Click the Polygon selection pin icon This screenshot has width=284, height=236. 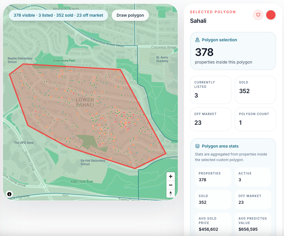pyautogui.click(x=197, y=40)
